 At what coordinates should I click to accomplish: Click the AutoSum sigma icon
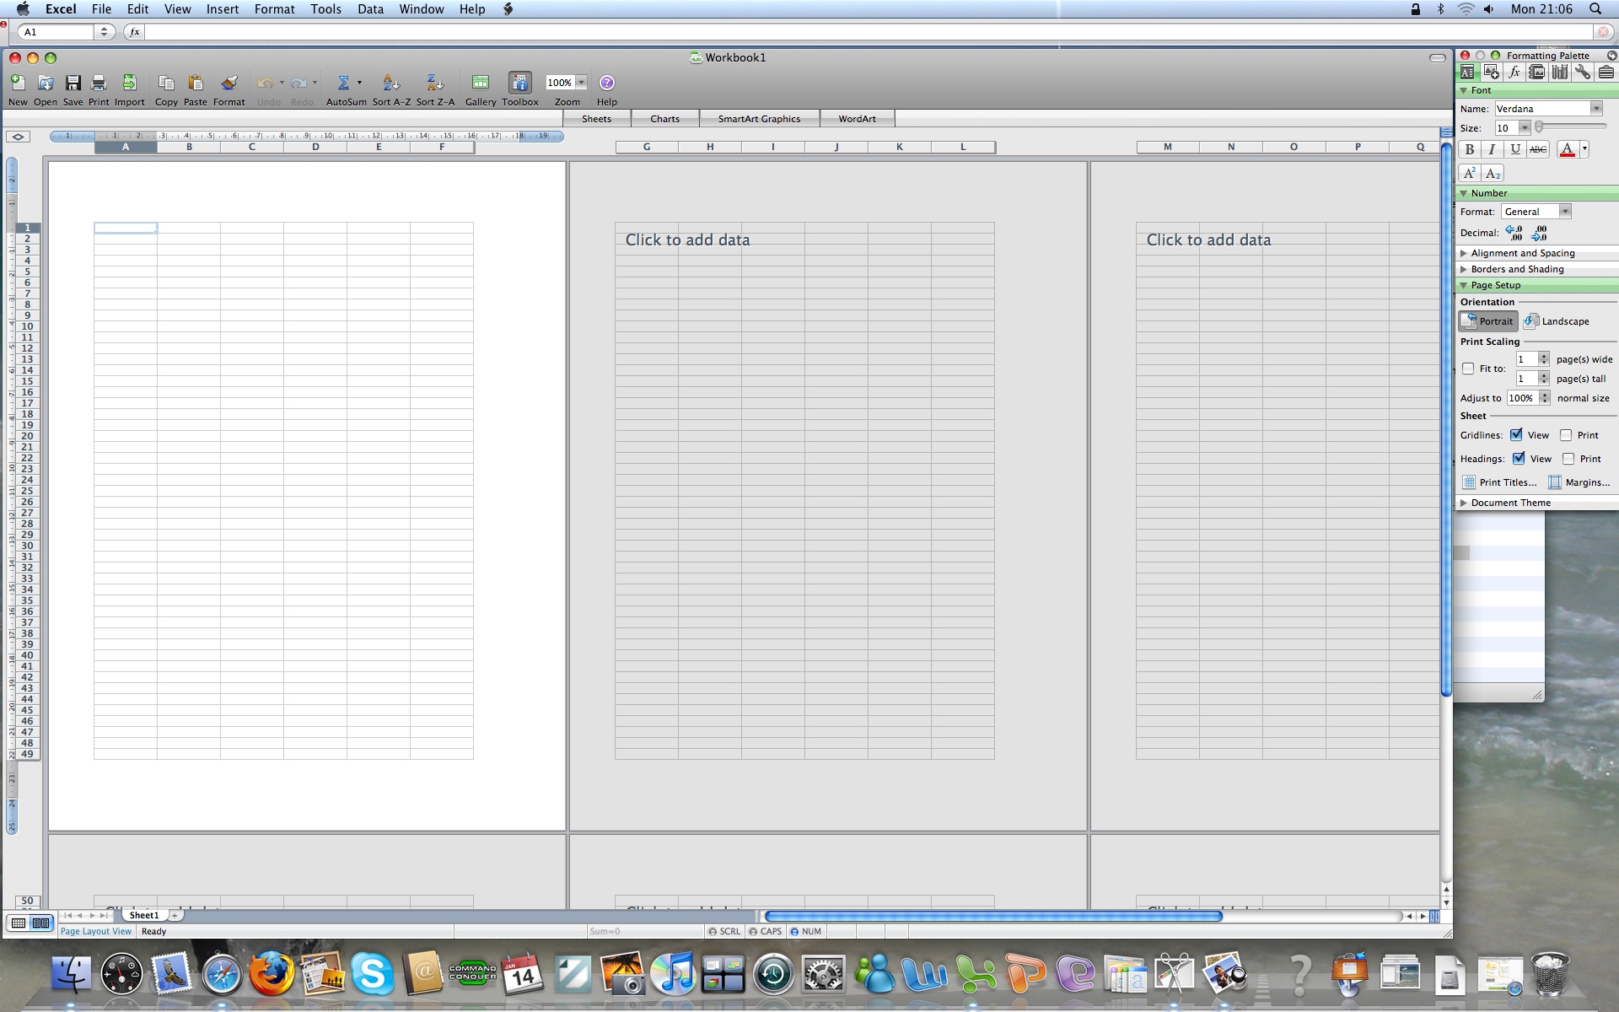tap(343, 83)
